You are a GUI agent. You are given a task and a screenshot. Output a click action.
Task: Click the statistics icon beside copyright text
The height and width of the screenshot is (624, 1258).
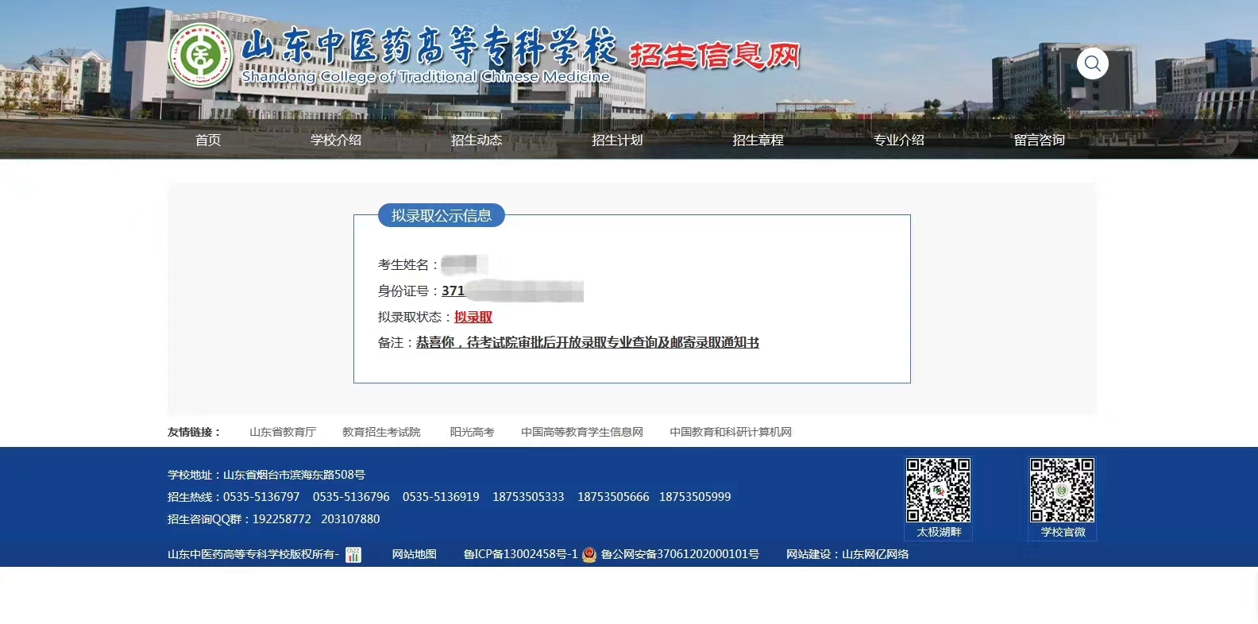pyautogui.click(x=353, y=555)
